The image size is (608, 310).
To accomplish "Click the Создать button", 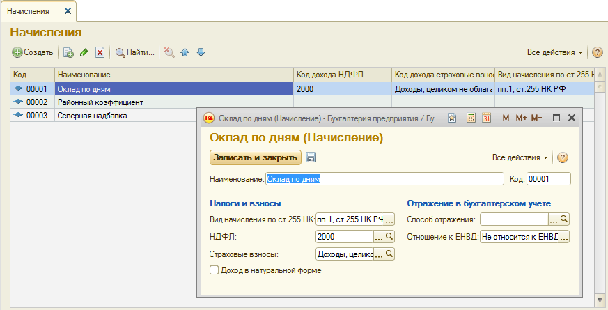I will tap(33, 52).
